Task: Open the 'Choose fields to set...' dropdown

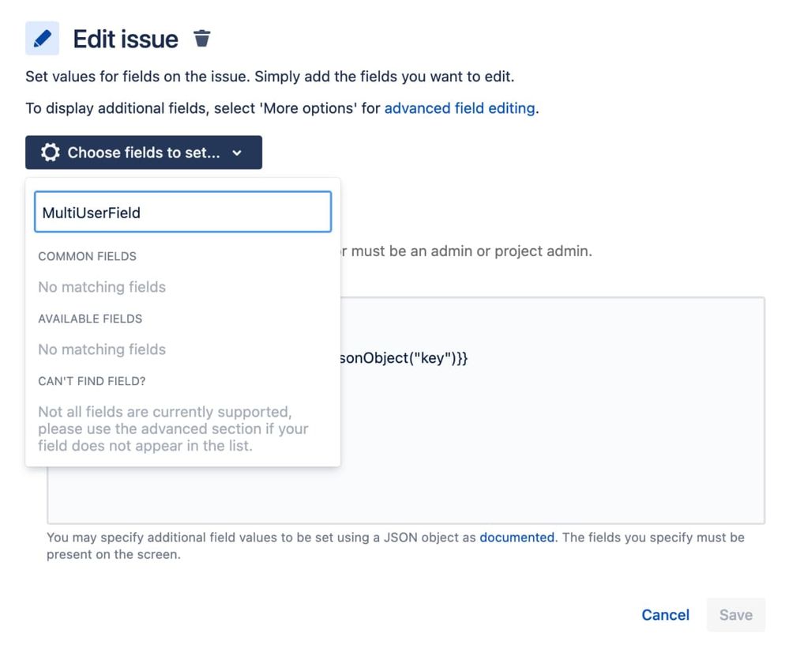Action: 144,152
